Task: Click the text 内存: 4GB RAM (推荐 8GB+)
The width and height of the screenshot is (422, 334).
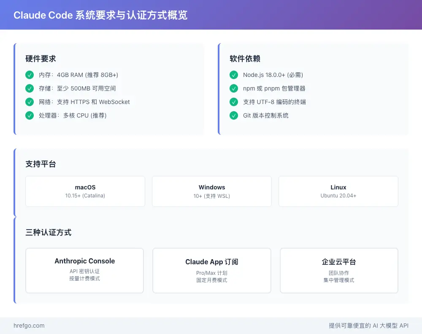Action: (78, 75)
